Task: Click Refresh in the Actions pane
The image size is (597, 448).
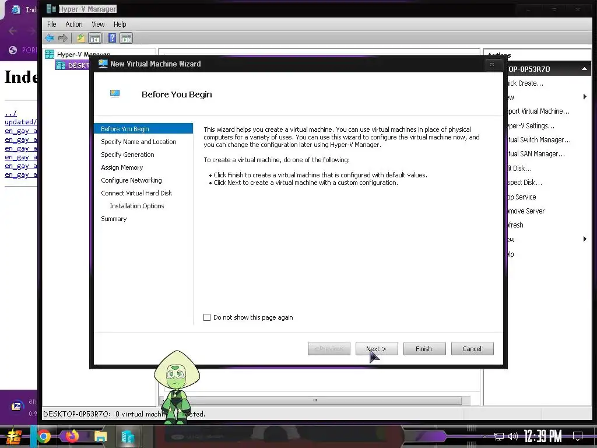Action: [515, 225]
